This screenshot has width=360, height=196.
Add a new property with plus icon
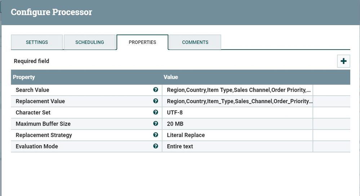click(343, 61)
